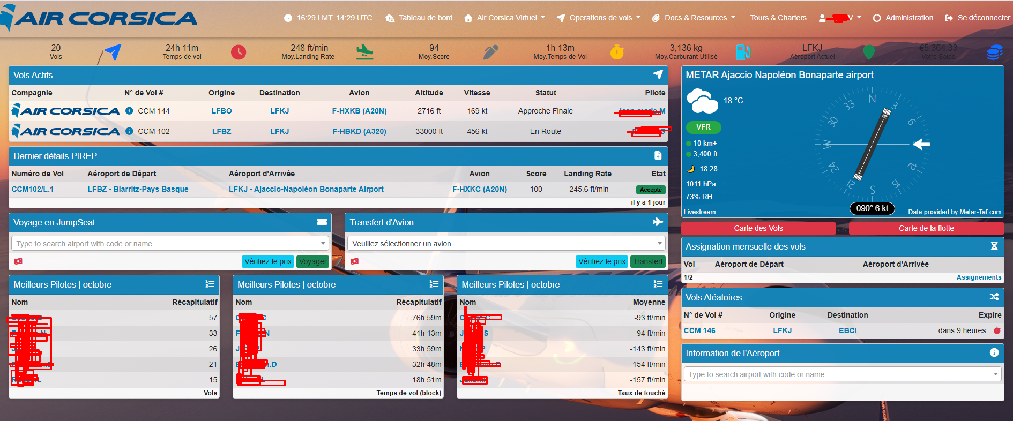1013x421 pixels.
Task: Open the Docs & Resources menu
Action: click(x=694, y=18)
